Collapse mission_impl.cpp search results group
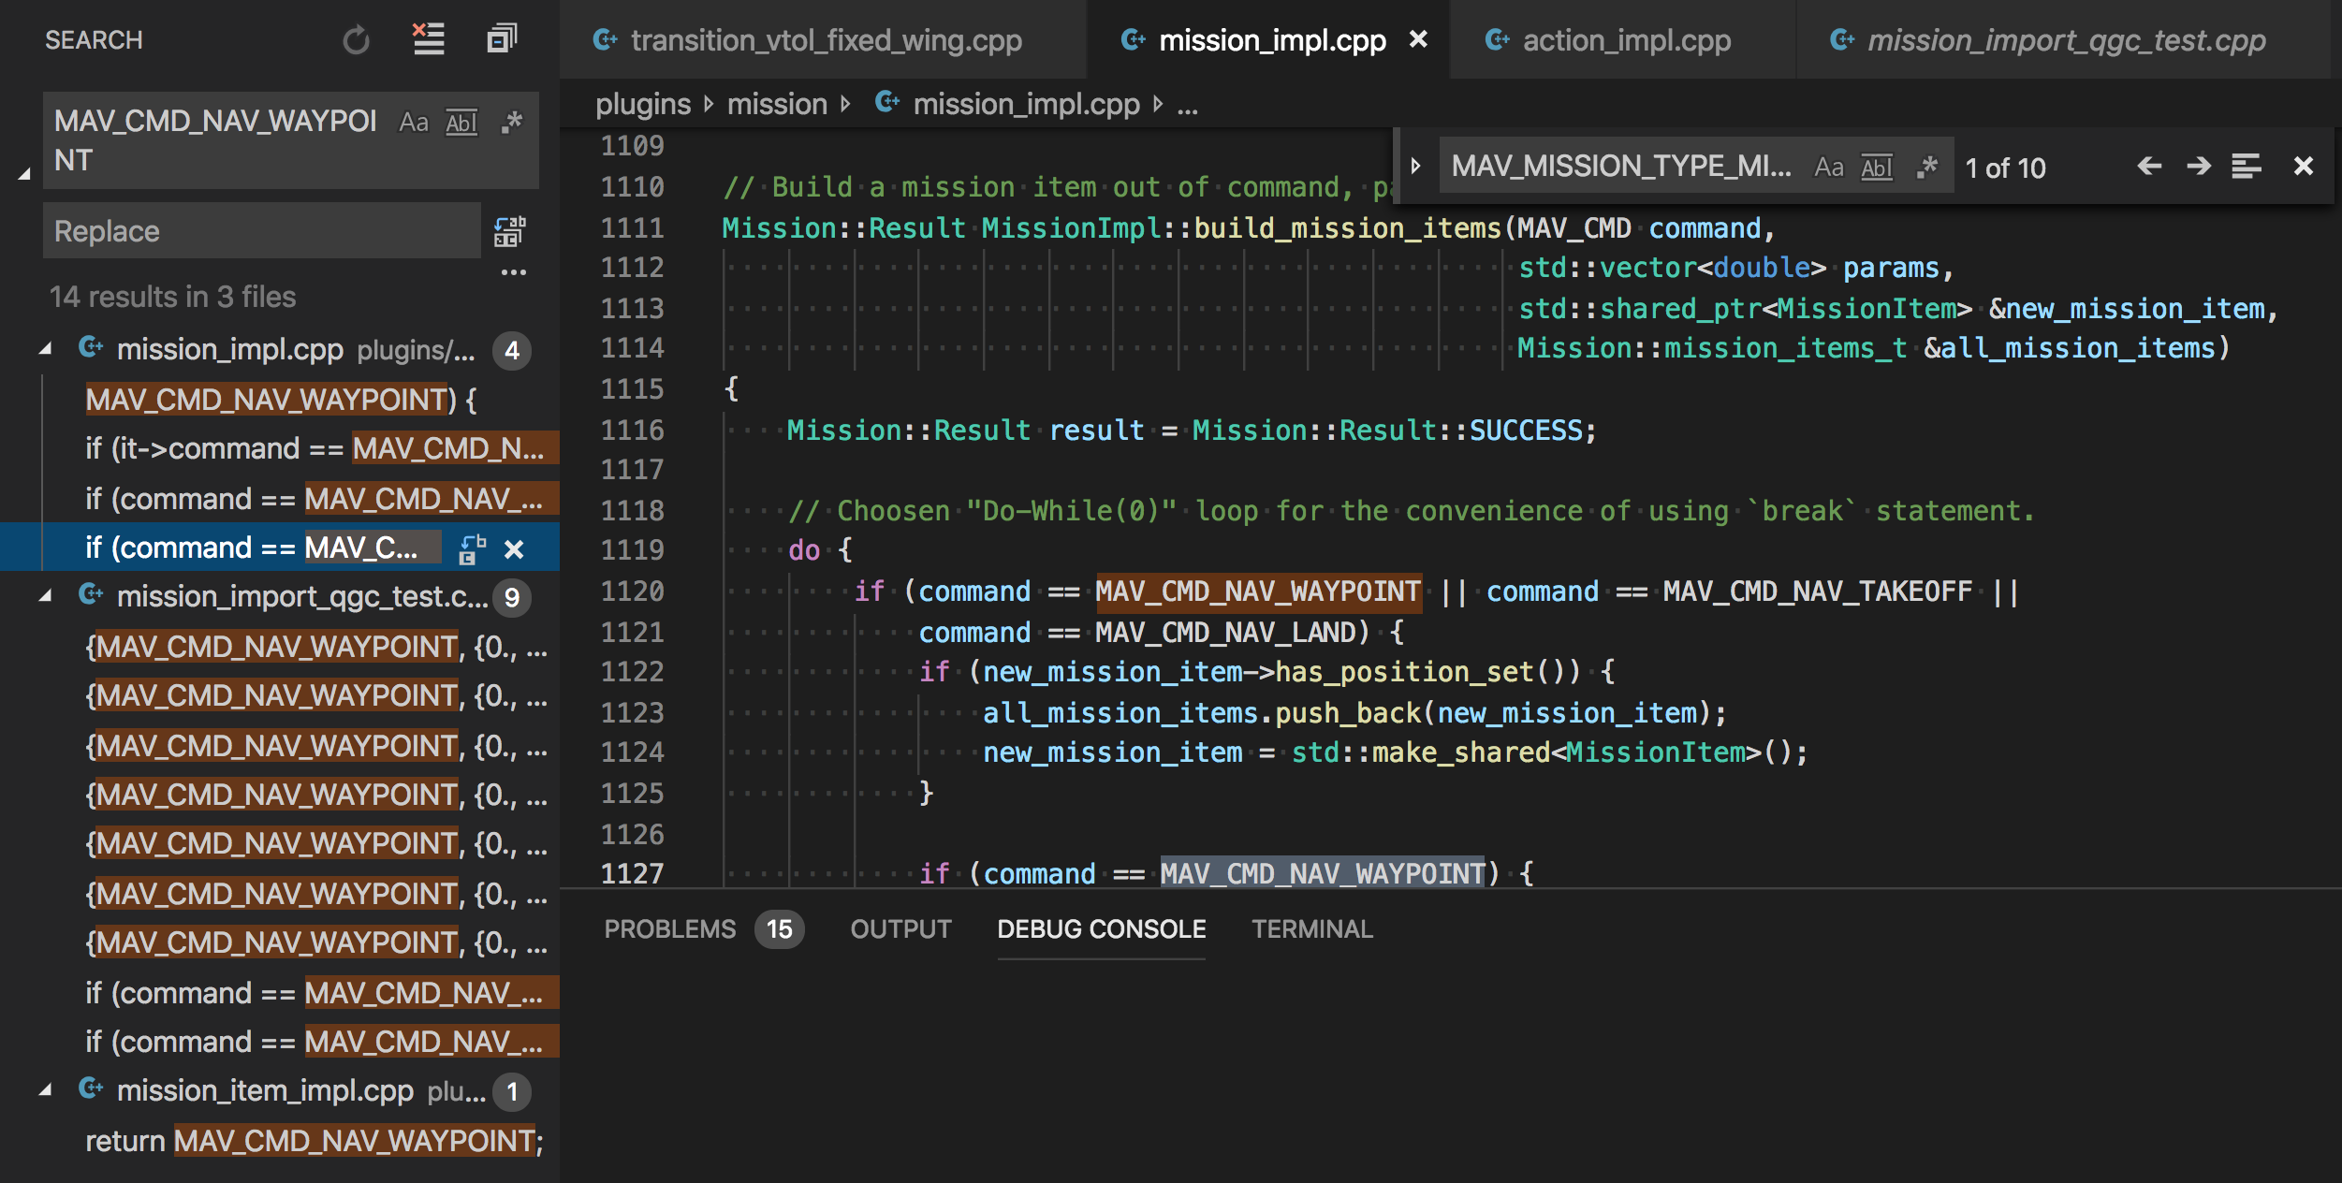Image resolution: width=2342 pixels, height=1183 pixels. coord(45,350)
